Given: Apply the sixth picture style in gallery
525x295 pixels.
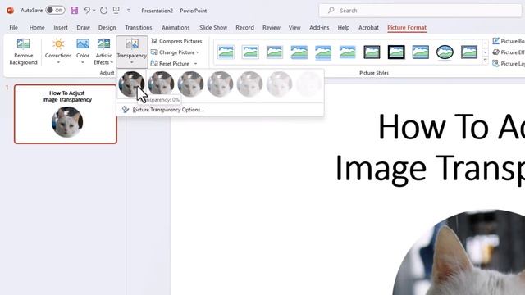Looking at the screenshot, I should (348, 52).
